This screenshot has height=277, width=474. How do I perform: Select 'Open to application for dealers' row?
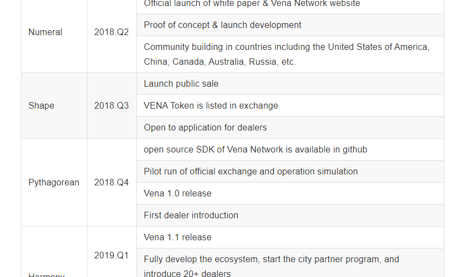tap(206, 128)
